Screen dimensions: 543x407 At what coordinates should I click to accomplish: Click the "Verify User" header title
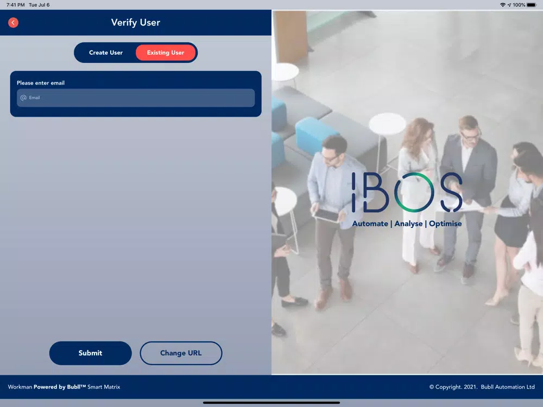pos(136,22)
